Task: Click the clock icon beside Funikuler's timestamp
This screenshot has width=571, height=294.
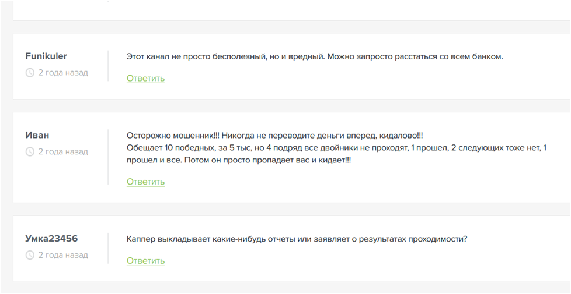Action: (30, 73)
